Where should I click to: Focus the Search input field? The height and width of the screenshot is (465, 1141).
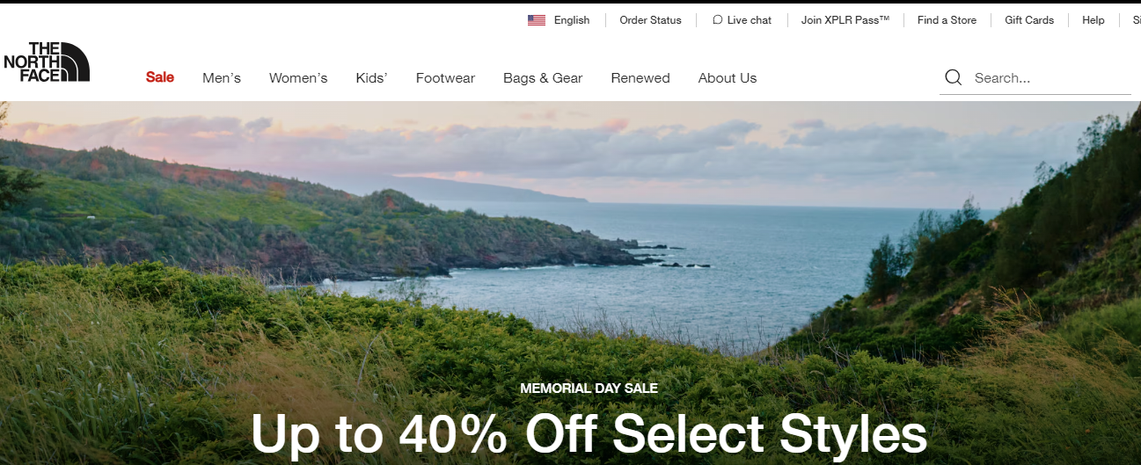click(x=1051, y=78)
